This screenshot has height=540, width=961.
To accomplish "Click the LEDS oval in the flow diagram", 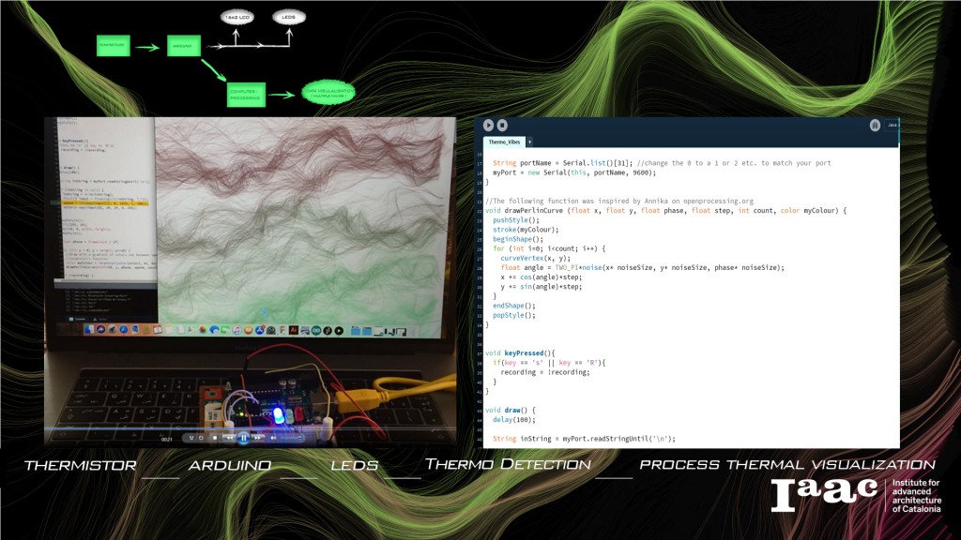I will (x=289, y=17).
